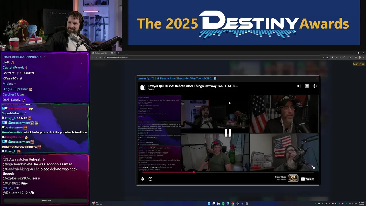
Task: Click the @RoLaren1212 offt message
Action: 19,193
